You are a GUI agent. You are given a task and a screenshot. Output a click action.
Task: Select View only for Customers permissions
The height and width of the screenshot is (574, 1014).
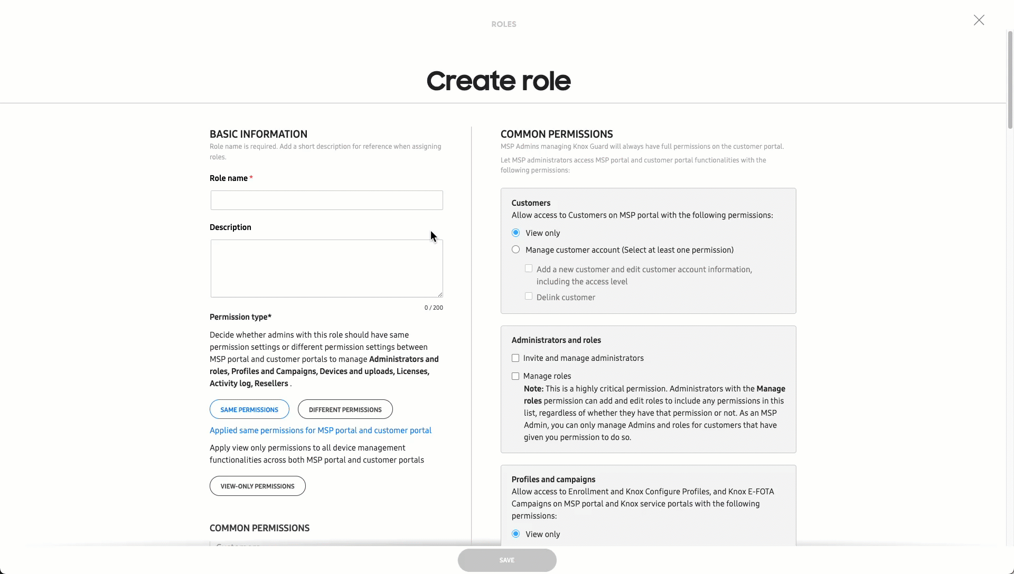pos(516,233)
